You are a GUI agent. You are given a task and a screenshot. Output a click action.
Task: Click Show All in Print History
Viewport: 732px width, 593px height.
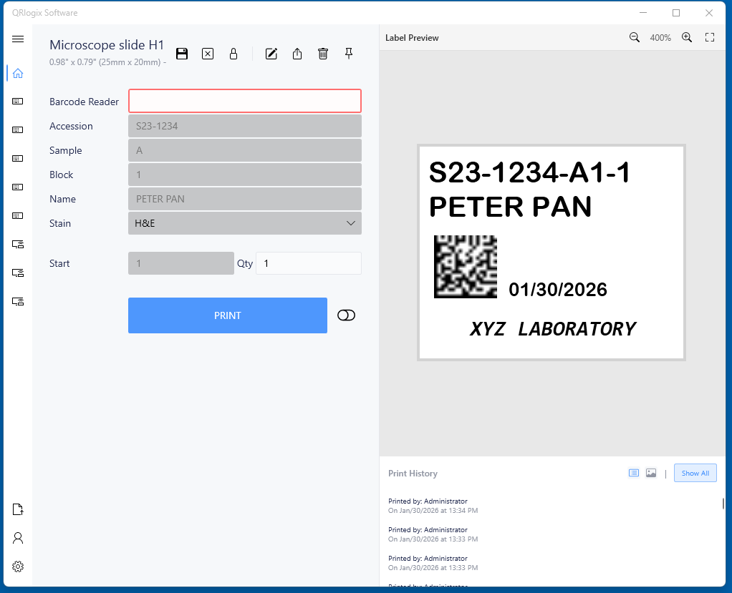695,473
